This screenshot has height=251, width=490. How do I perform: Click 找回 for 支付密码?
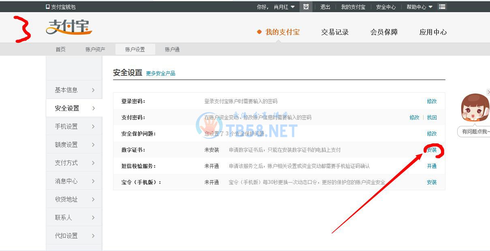click(x=432, y=117)
